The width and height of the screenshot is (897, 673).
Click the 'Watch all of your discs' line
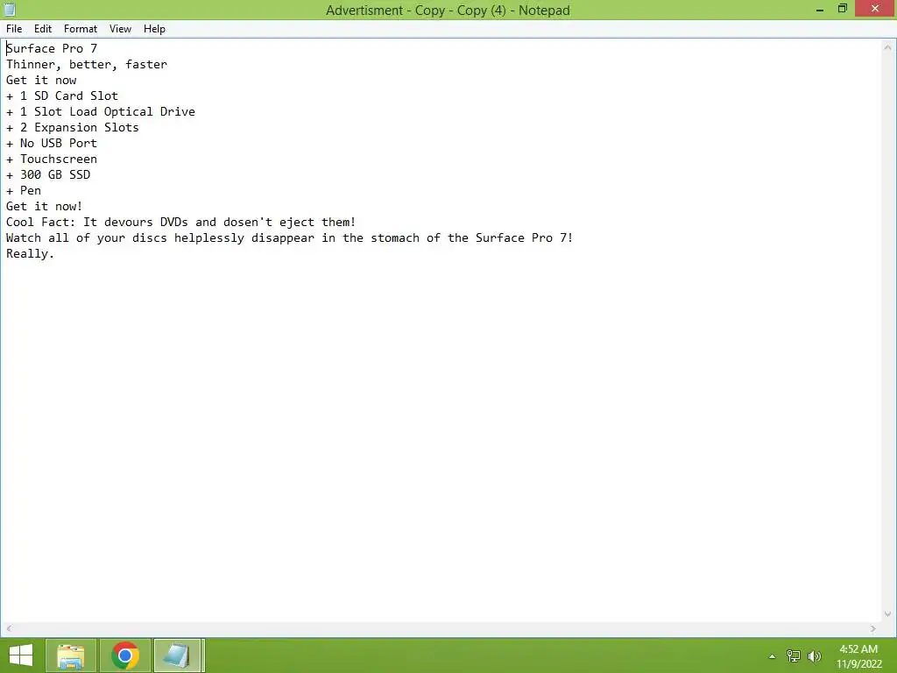[x=289, y=237]
